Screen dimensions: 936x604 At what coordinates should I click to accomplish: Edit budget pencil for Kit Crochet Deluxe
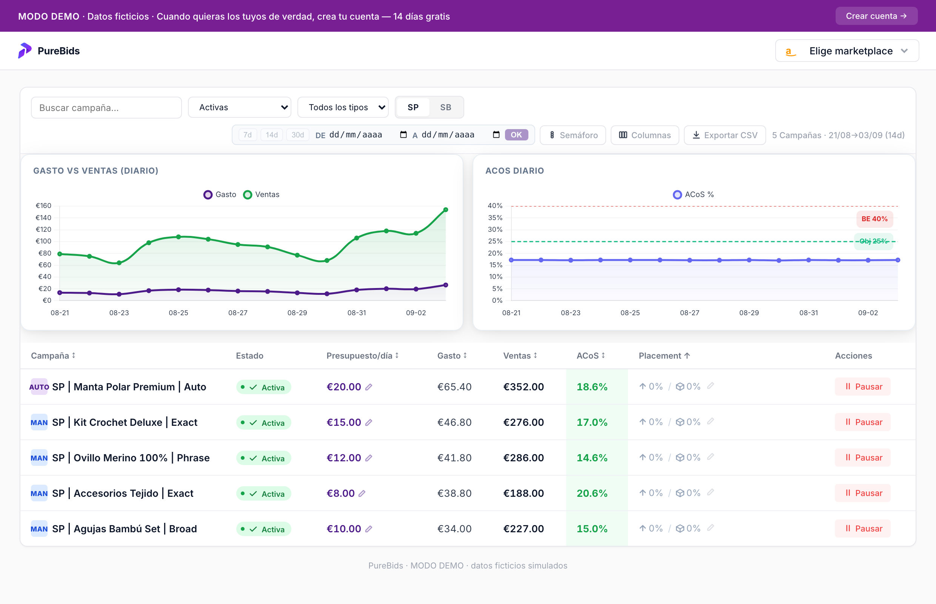(x=369, y=422)
